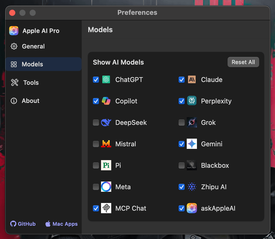Click the Blackbox model icon
Screen dimensions: 275x239
pyautogui.click(x=192, y=165)
